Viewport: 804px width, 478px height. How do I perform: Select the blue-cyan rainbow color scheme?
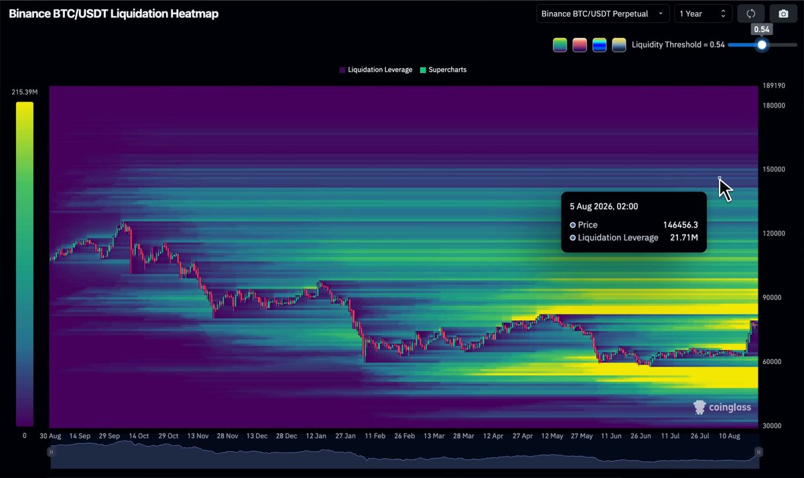click(600, 45)
